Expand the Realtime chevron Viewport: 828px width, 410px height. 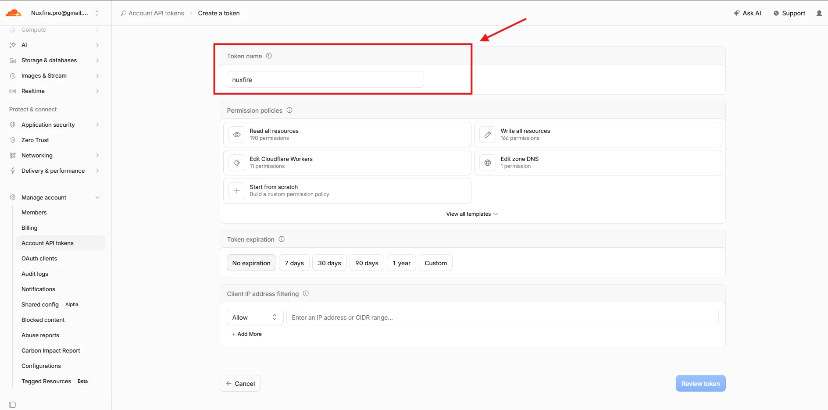click(97, 91)
